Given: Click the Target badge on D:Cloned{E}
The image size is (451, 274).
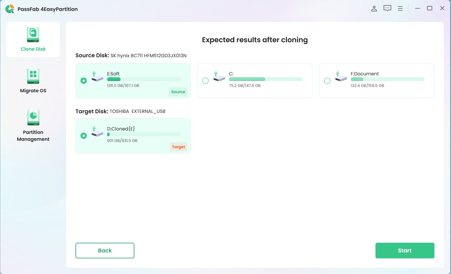Looking at the screenshot, I should pos(178,147).
